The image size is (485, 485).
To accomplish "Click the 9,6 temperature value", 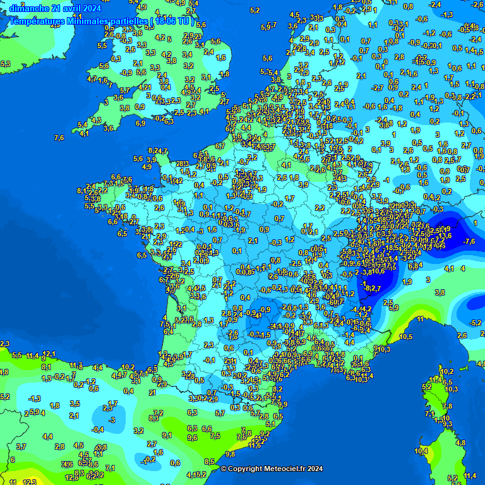I will (x=192, y=438).
